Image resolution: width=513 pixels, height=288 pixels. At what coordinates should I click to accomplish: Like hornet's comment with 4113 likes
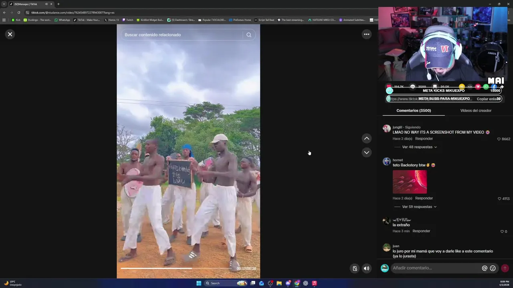coord(499,199)
